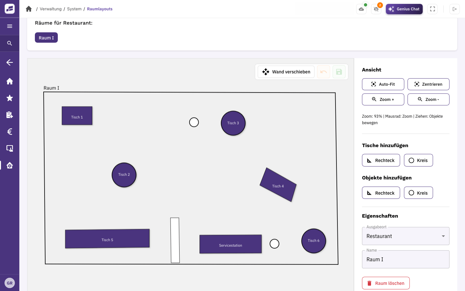Click Raumlayouts in breadcrumb
Viewport: 465px width, 291px height.
(100, 9)
